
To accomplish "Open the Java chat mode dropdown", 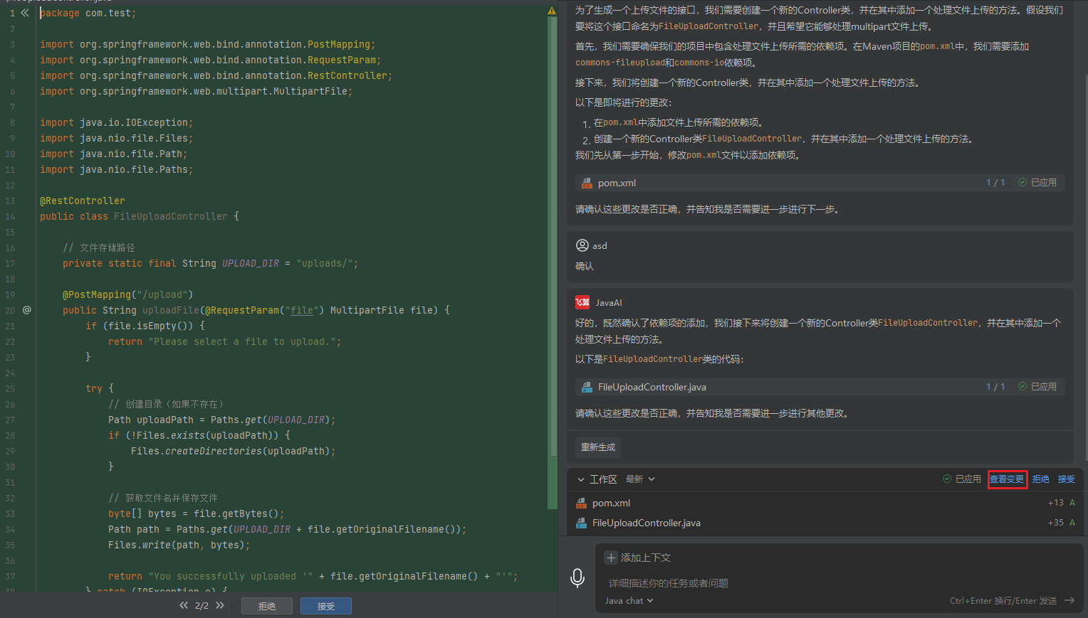I will tap(629, 601).
